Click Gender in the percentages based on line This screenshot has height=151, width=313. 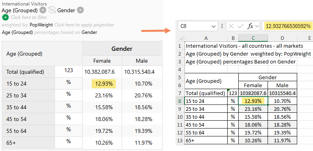pyautogui.click(x=89, y=32)
